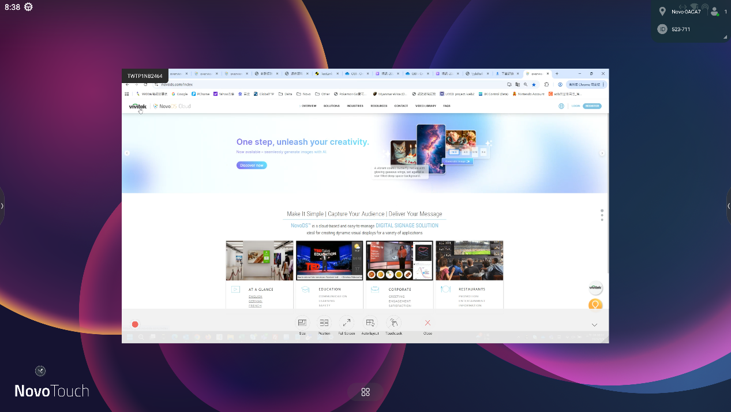
Task: Open the Novo bookmarks folder
Action: (x=304, y=93)
